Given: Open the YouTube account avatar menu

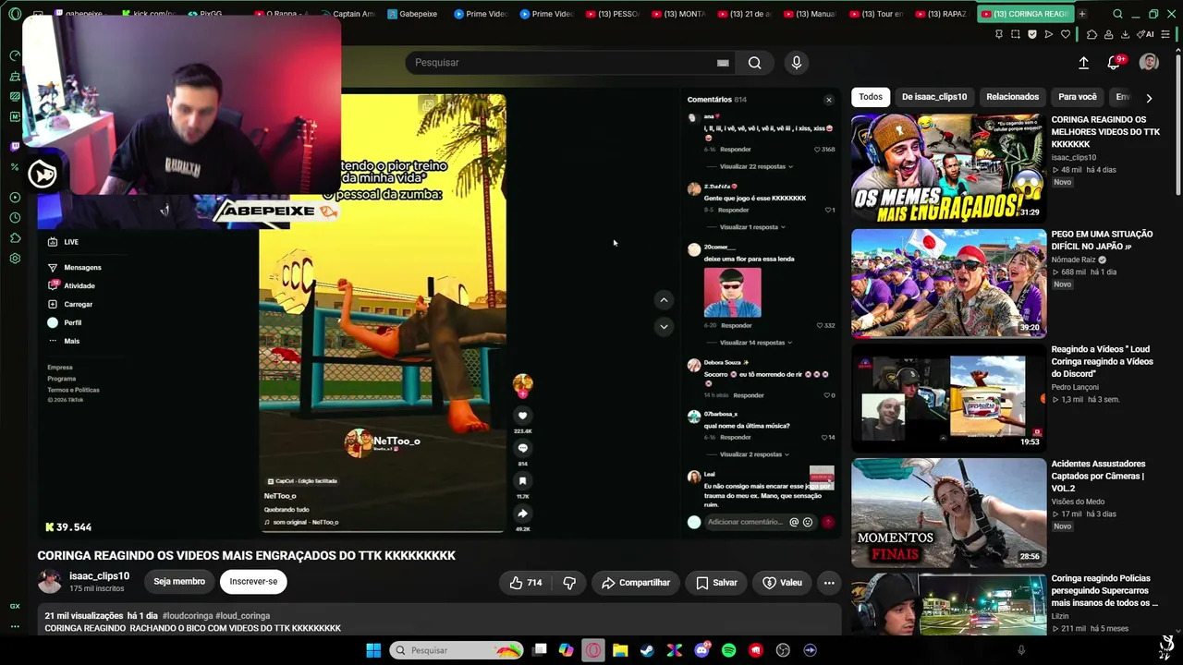Looking at the screenshot, I should pos(1149,62).
